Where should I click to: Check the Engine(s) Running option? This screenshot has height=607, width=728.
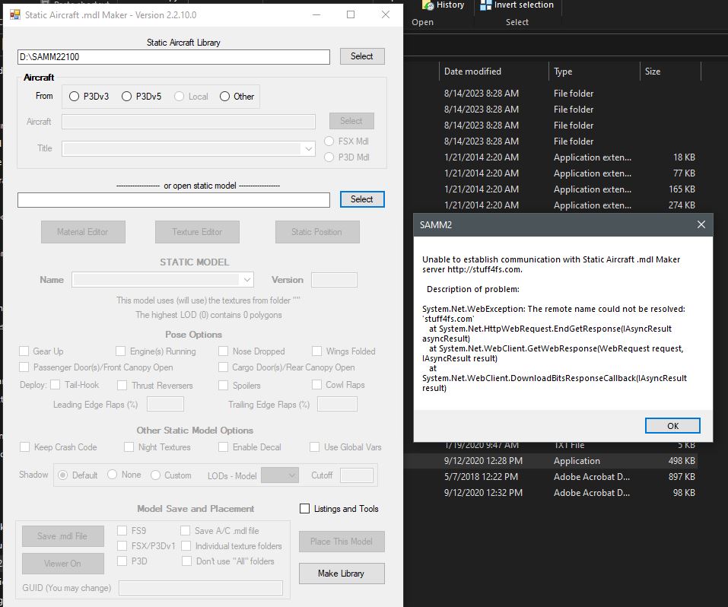click(x=121, y=351)
